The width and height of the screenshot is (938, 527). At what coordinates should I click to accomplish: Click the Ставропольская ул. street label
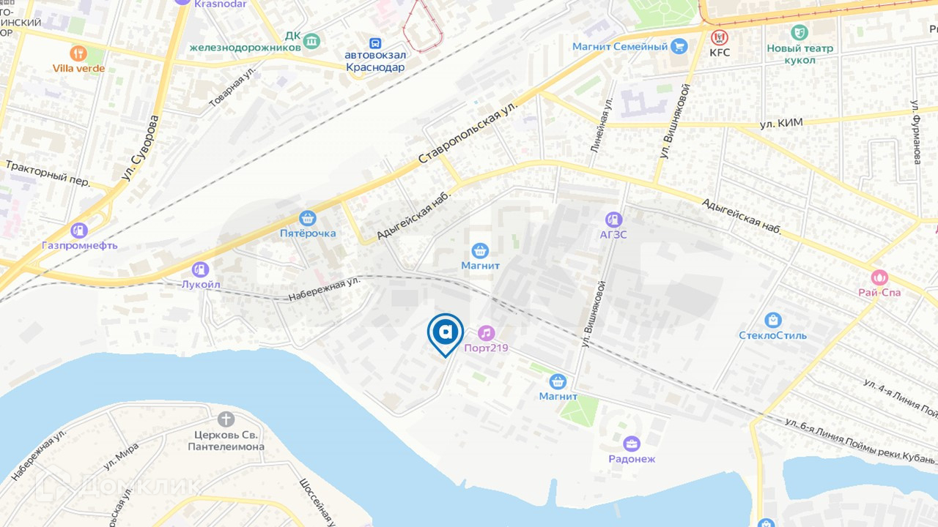tap(468, 132)
